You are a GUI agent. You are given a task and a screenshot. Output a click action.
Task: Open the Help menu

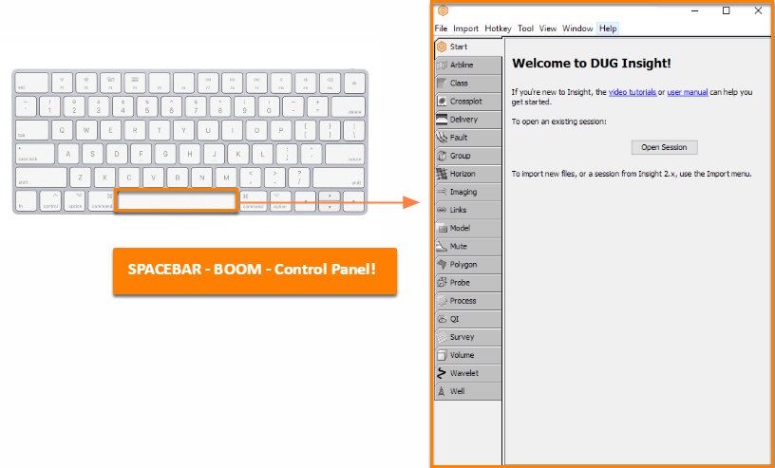pos(608,28)
